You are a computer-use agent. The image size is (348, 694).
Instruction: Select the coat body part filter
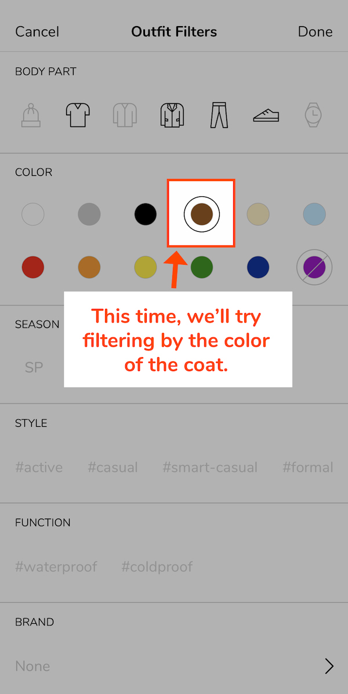click(172, 114)
